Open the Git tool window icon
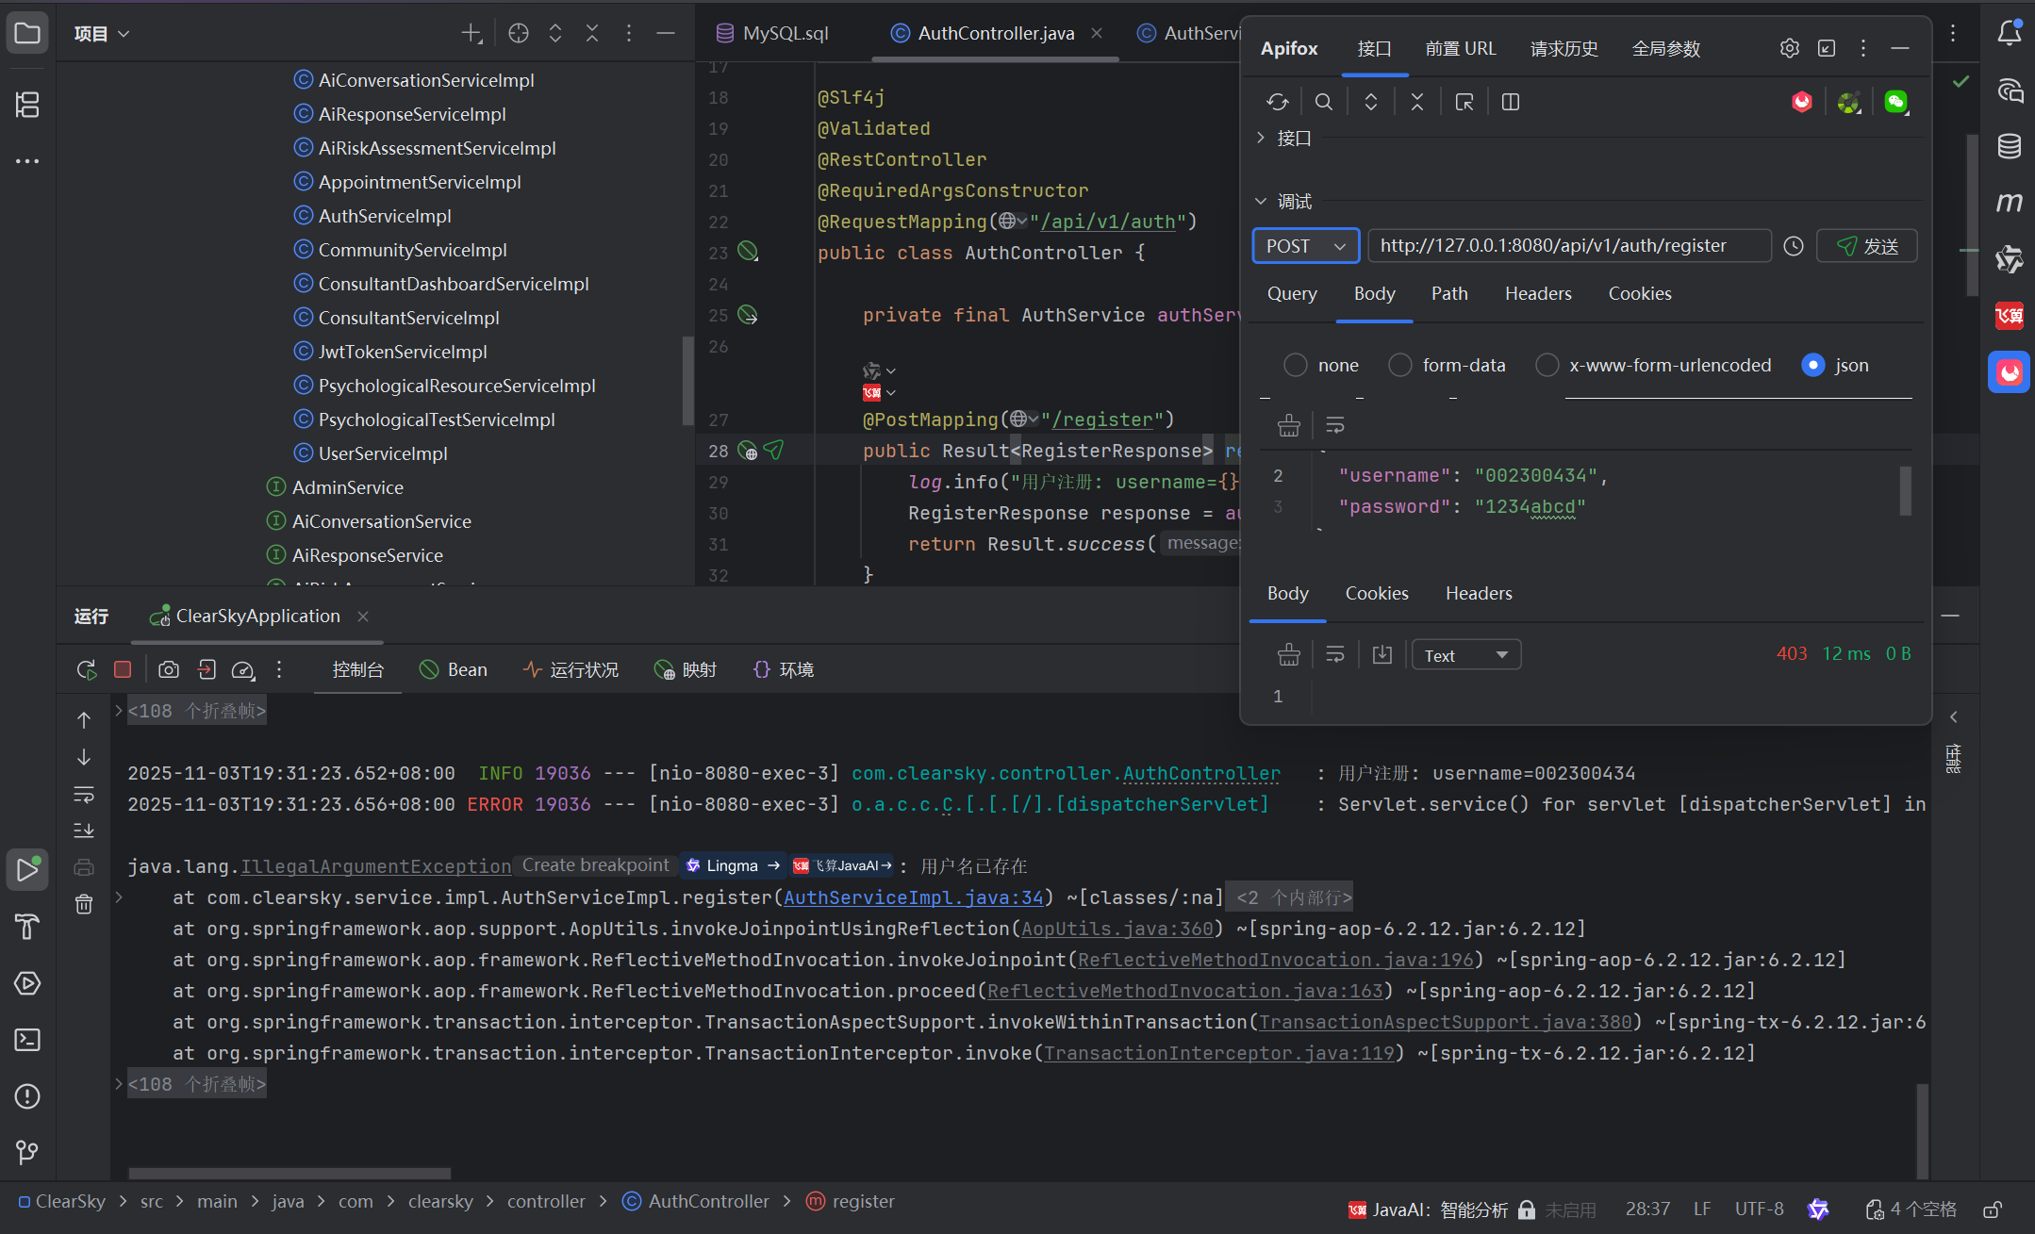Screen dimensions: 2035x1234 [27, 1152]
